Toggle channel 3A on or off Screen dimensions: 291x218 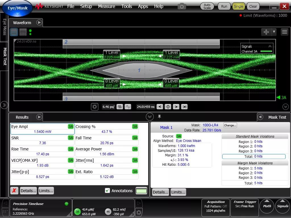pos(77,211)
